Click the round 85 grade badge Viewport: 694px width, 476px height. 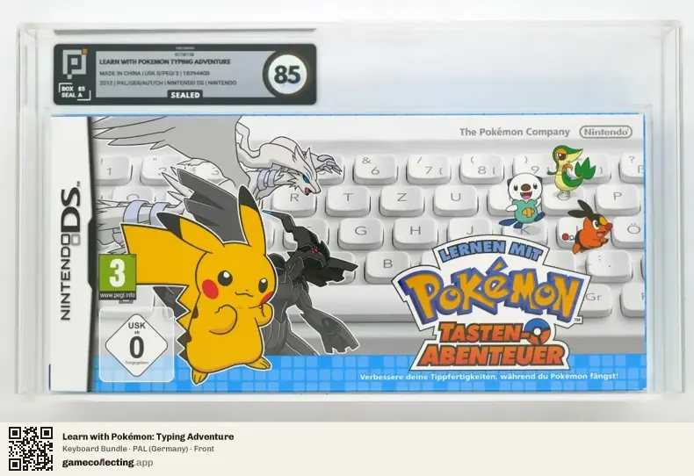click(x=287, y=75)
